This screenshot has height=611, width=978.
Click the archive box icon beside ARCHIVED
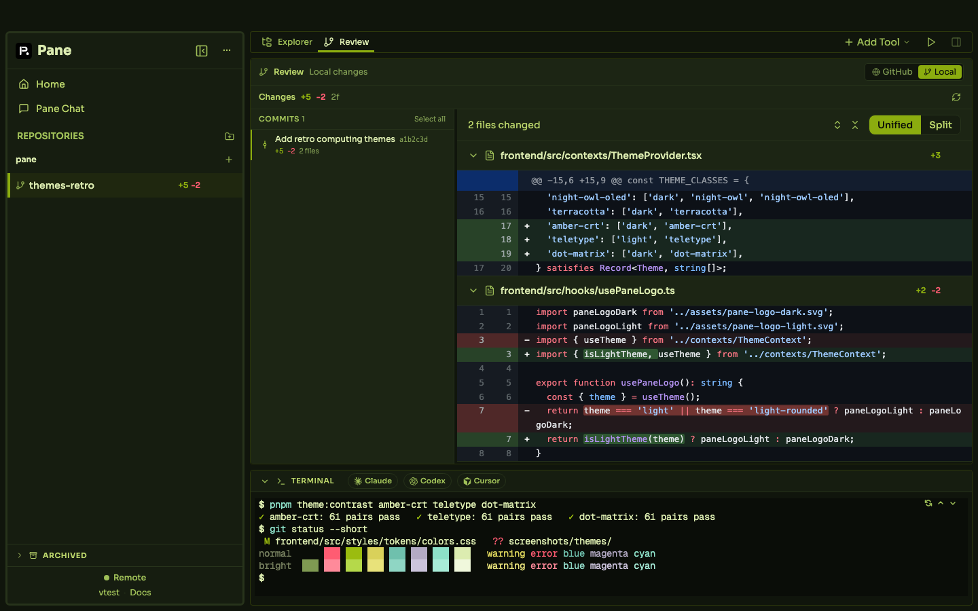33,555
